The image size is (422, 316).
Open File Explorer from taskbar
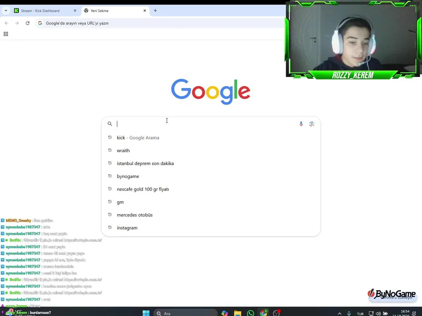click(238, 313)
